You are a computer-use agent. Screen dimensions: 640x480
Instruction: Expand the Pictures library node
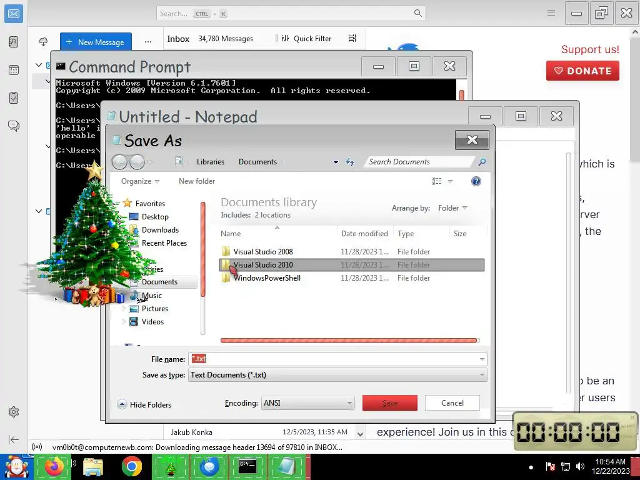point(124,309)
